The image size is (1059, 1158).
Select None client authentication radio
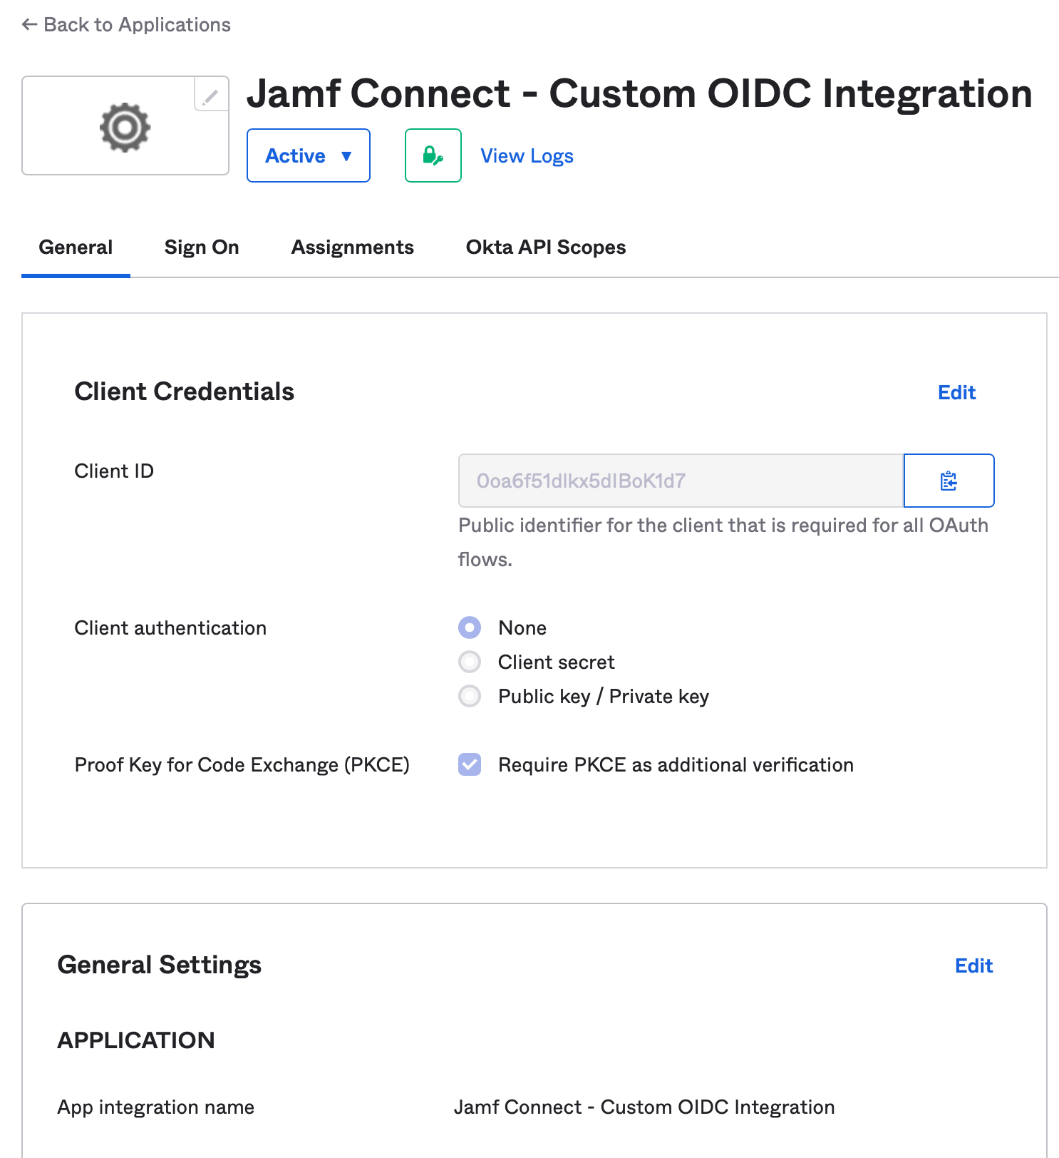point(470,627)
